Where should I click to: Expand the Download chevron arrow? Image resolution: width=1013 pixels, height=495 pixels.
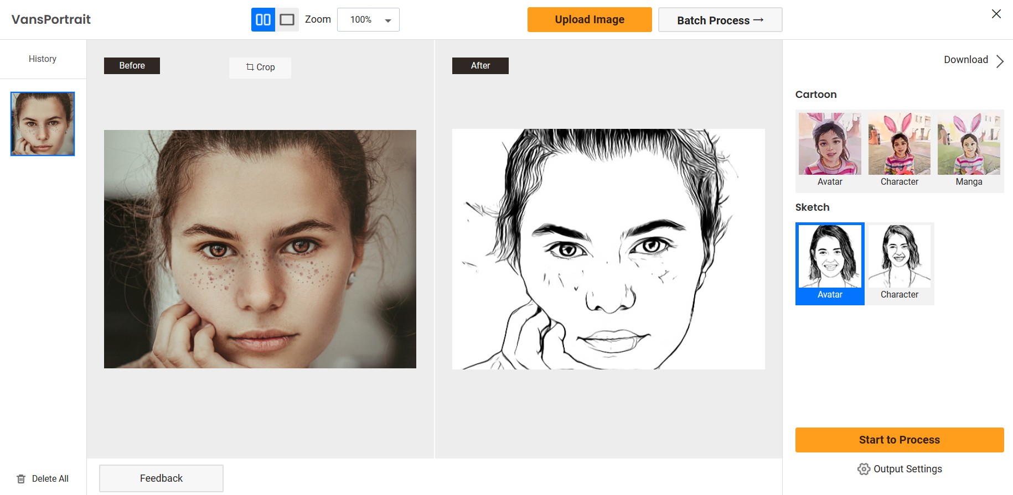(x=1000, y=61)
